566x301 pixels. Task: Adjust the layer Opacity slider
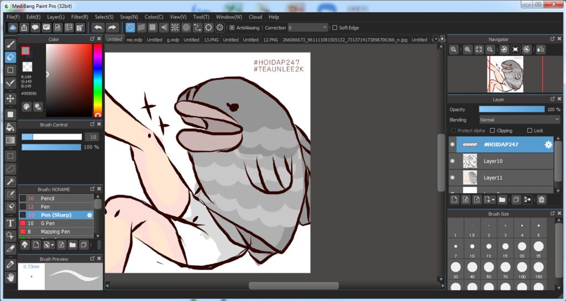click(511, 109)
